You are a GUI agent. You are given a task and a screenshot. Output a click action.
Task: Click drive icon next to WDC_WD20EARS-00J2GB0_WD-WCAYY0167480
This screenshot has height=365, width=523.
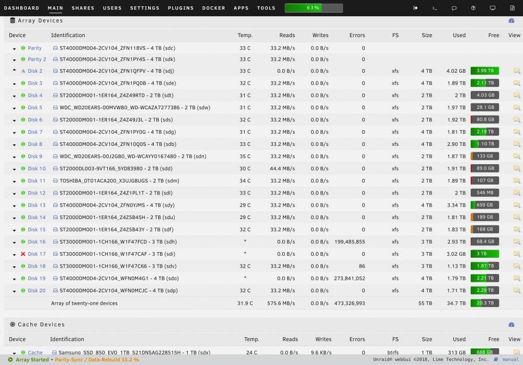55,156
